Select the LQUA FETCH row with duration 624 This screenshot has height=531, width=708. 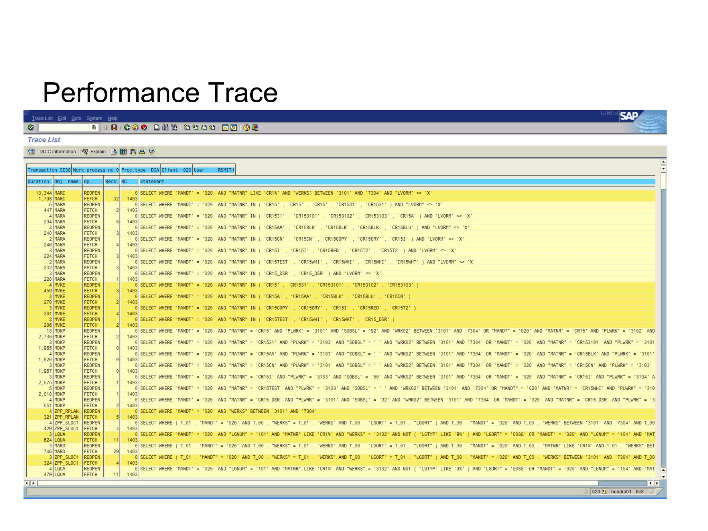[x=341, y=440]
